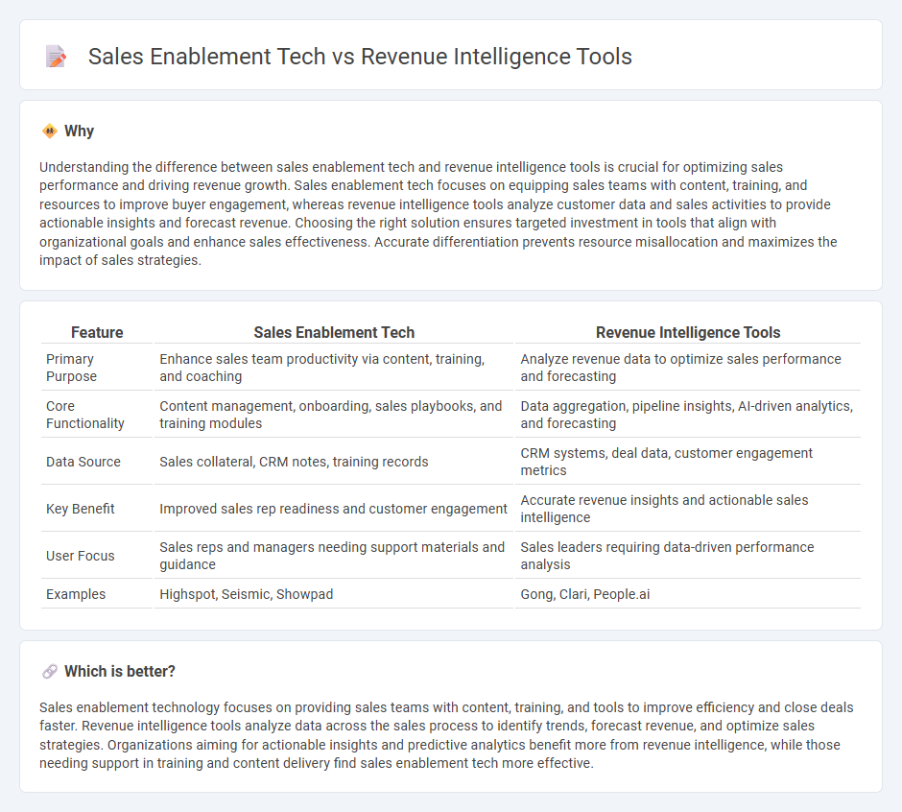Click 'CRM systems, deal data, customer engagement metrics'
902x812 pixels.
(688, 462)
